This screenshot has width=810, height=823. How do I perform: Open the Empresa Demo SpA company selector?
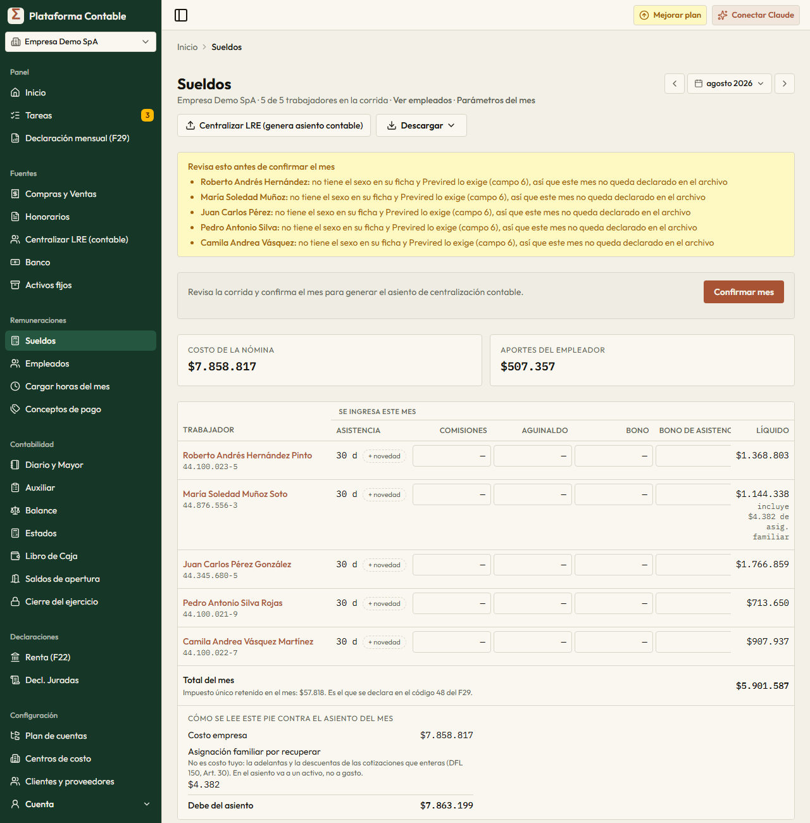point(81,42)
